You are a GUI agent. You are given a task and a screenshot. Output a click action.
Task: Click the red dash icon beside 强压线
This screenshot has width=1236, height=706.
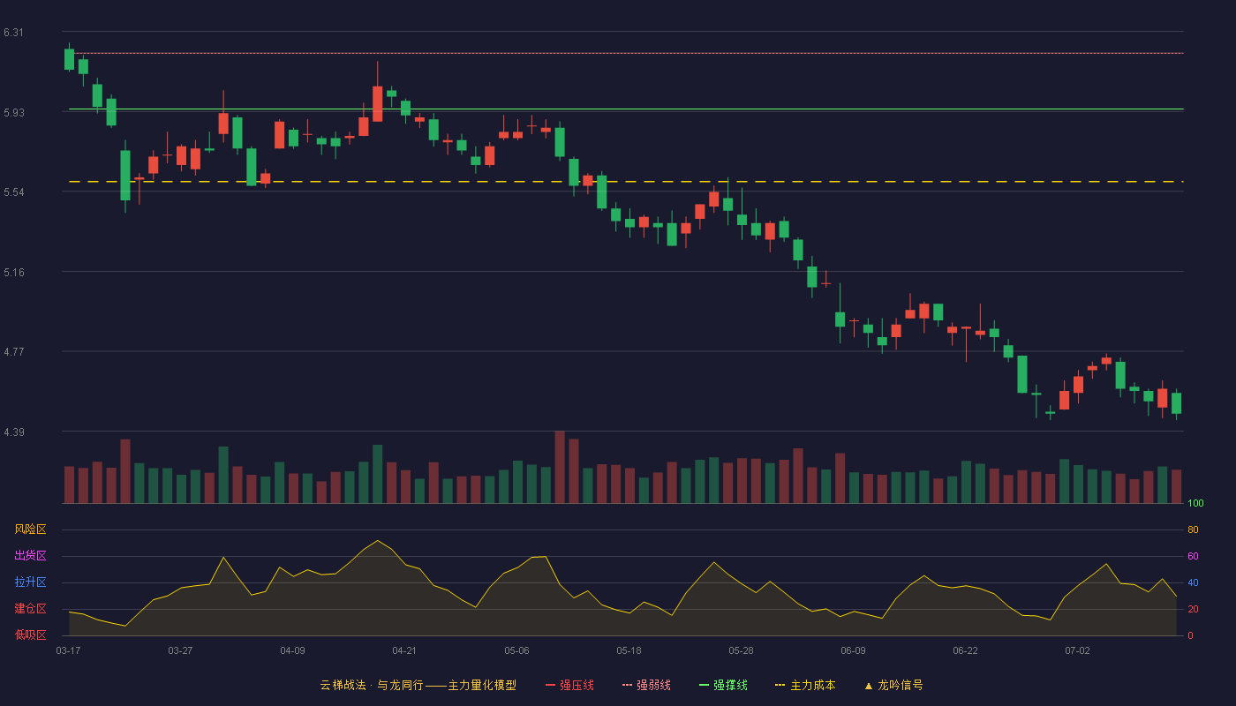click(x=550, y=685)
